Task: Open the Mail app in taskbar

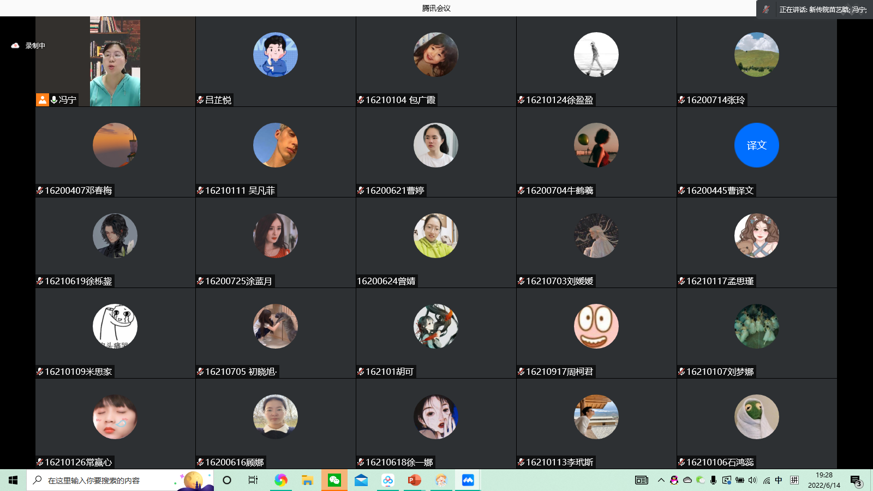Action: 361,480
